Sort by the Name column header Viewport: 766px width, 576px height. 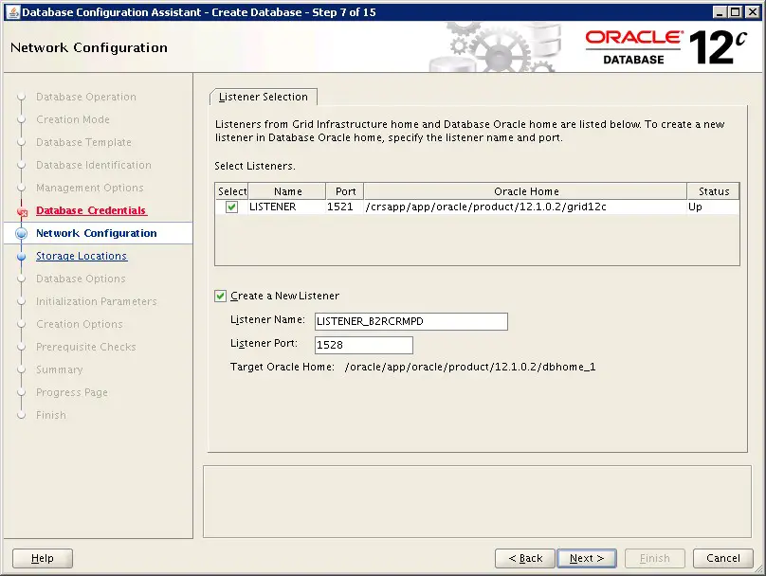click(286, 191)
